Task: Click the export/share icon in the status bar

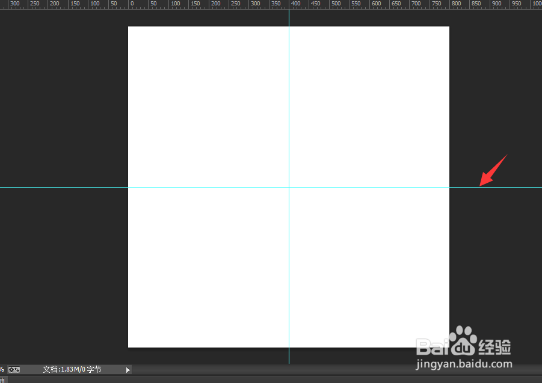Action: [x=14, y=370]
